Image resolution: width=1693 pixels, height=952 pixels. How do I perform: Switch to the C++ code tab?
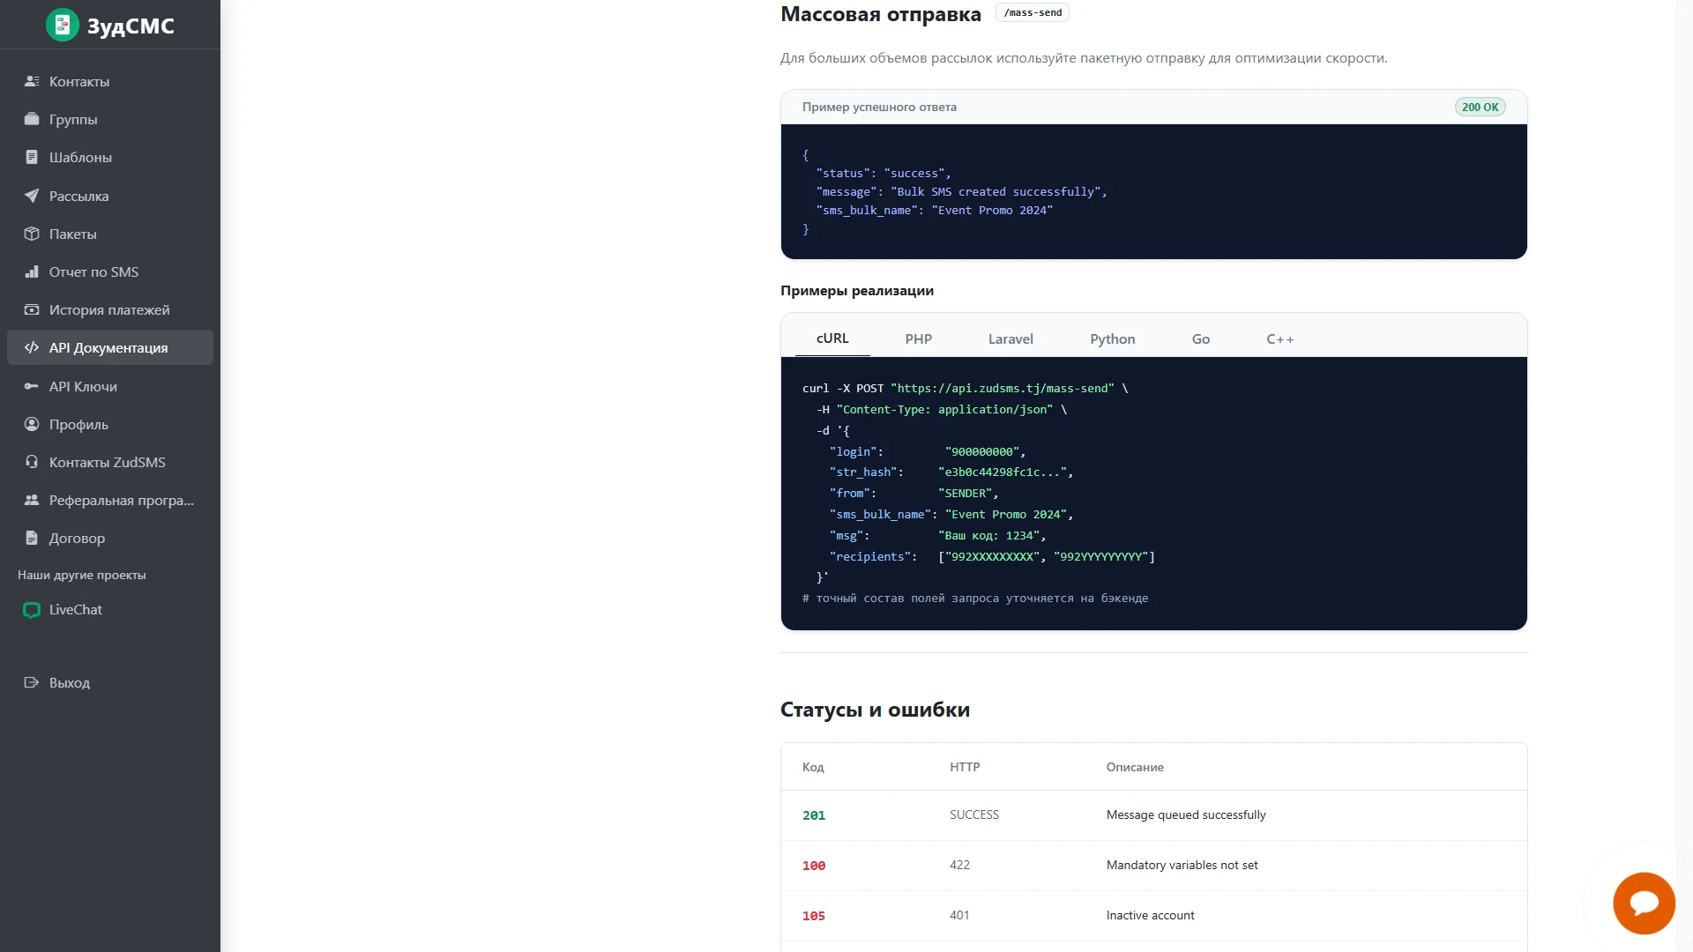pyautogui.click(x=1279, y=339)
